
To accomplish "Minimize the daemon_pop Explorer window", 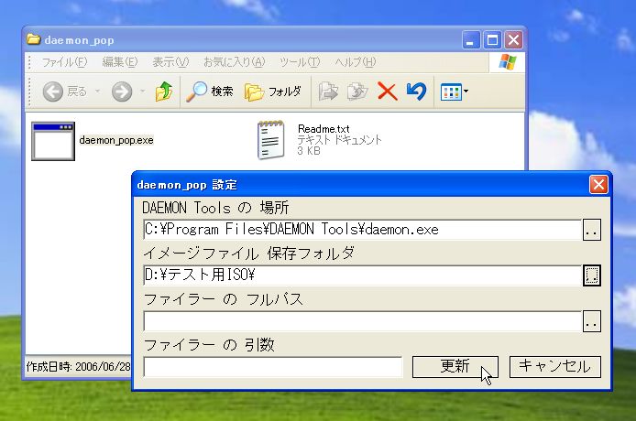I will [470, 40].
